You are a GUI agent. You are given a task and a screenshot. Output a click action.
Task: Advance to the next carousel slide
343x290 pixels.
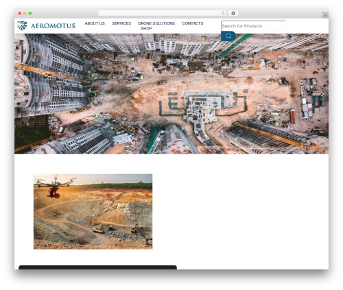coord(322,94)
